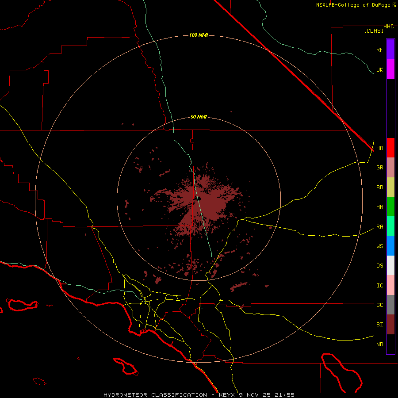
Task: Select the BD yellow legend block
Action: (x=390, y=187)
